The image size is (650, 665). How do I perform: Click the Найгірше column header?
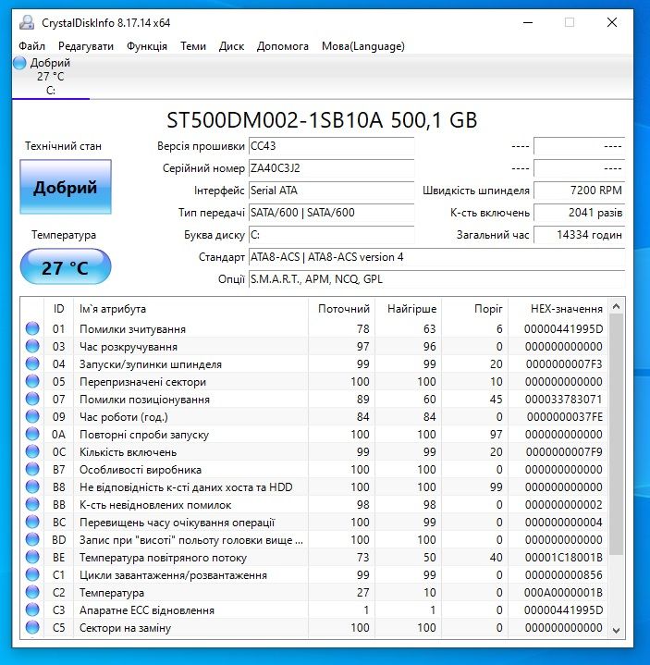point(409,308)
